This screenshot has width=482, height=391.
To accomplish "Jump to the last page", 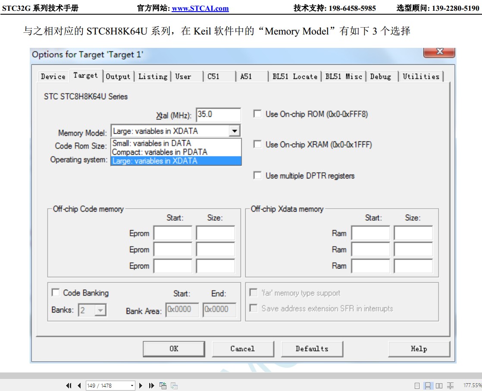I will click(x=151, y=385).
